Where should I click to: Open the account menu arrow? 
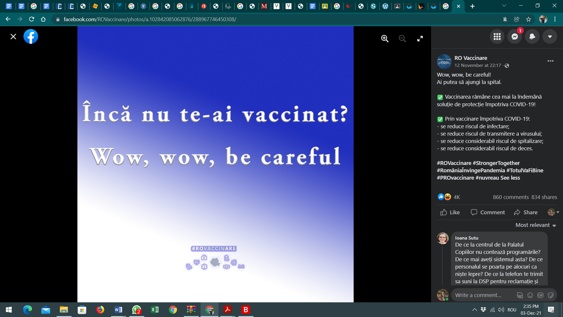550,36
